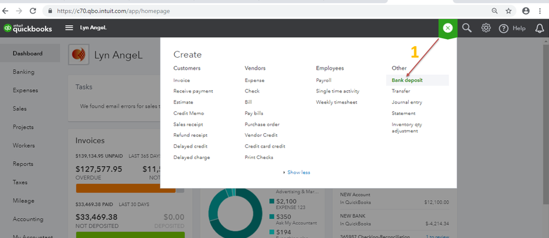This screenshot has width=549, height=238.
Task: Select Delayed charge
Action: pyautogui.click(x=191, y=157)
